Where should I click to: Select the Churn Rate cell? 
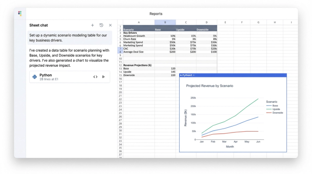139,39
